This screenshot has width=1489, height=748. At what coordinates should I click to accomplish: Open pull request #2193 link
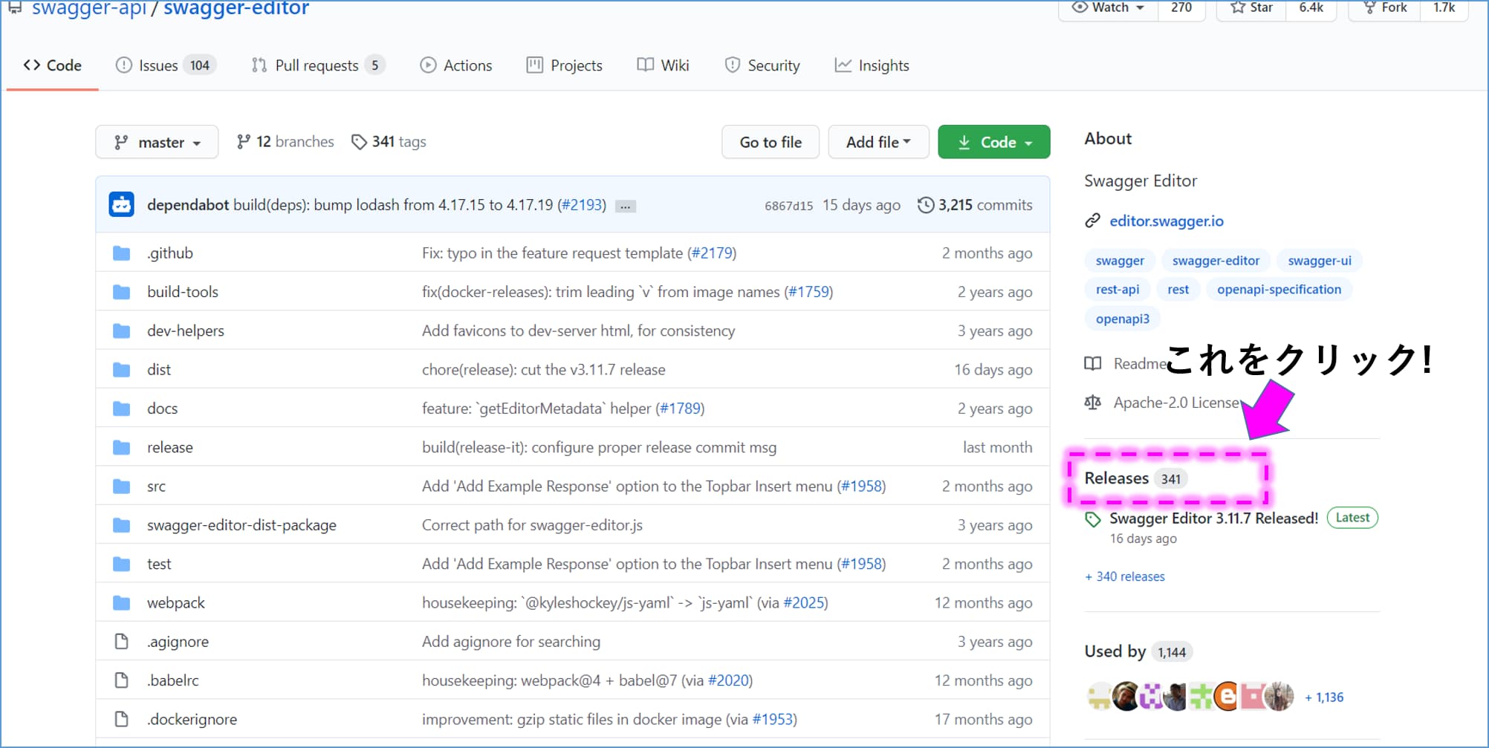coord(582,205)
